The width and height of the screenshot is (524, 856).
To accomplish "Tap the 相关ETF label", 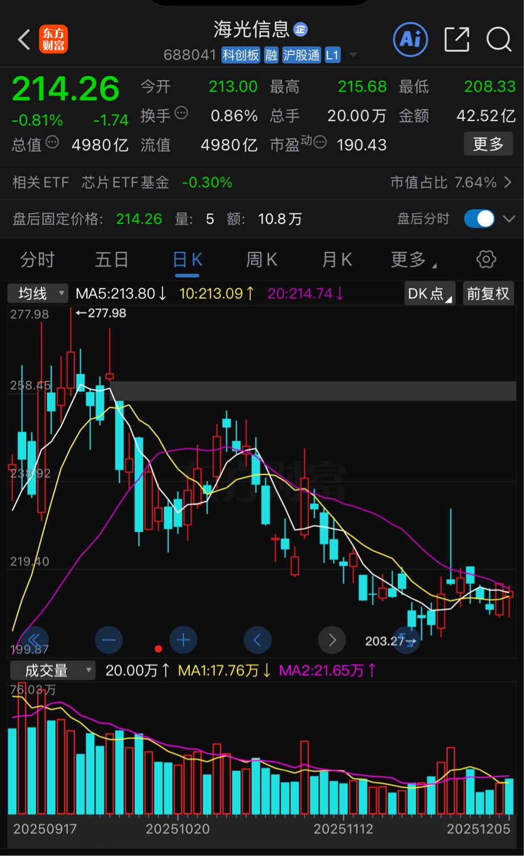I will pos(40,182).
